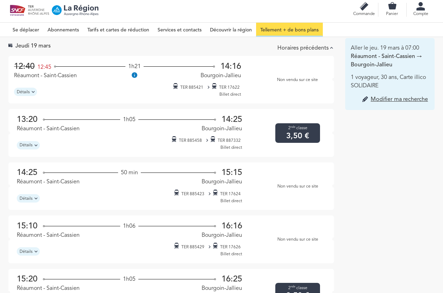Open the Abonnements menu
This screenshot has width=443, height=293.
click(63, 30)
